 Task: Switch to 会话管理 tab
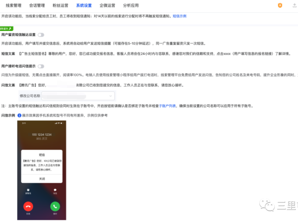tap(37, 6)
